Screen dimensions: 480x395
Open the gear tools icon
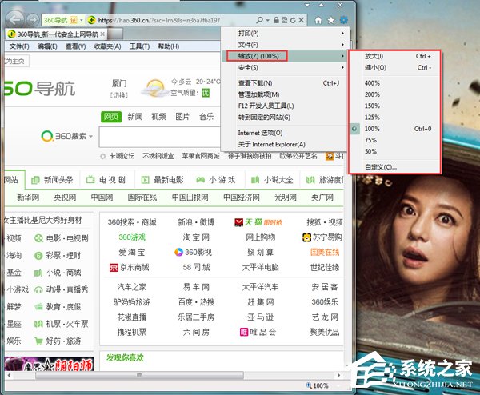344,20
